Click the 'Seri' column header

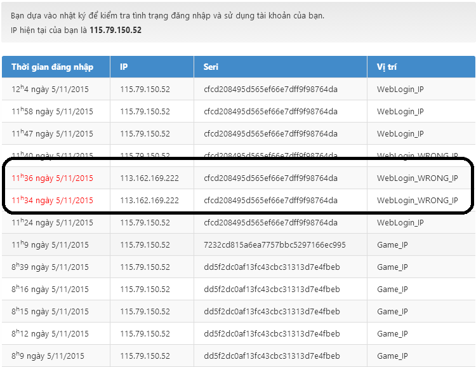[211, 67]
